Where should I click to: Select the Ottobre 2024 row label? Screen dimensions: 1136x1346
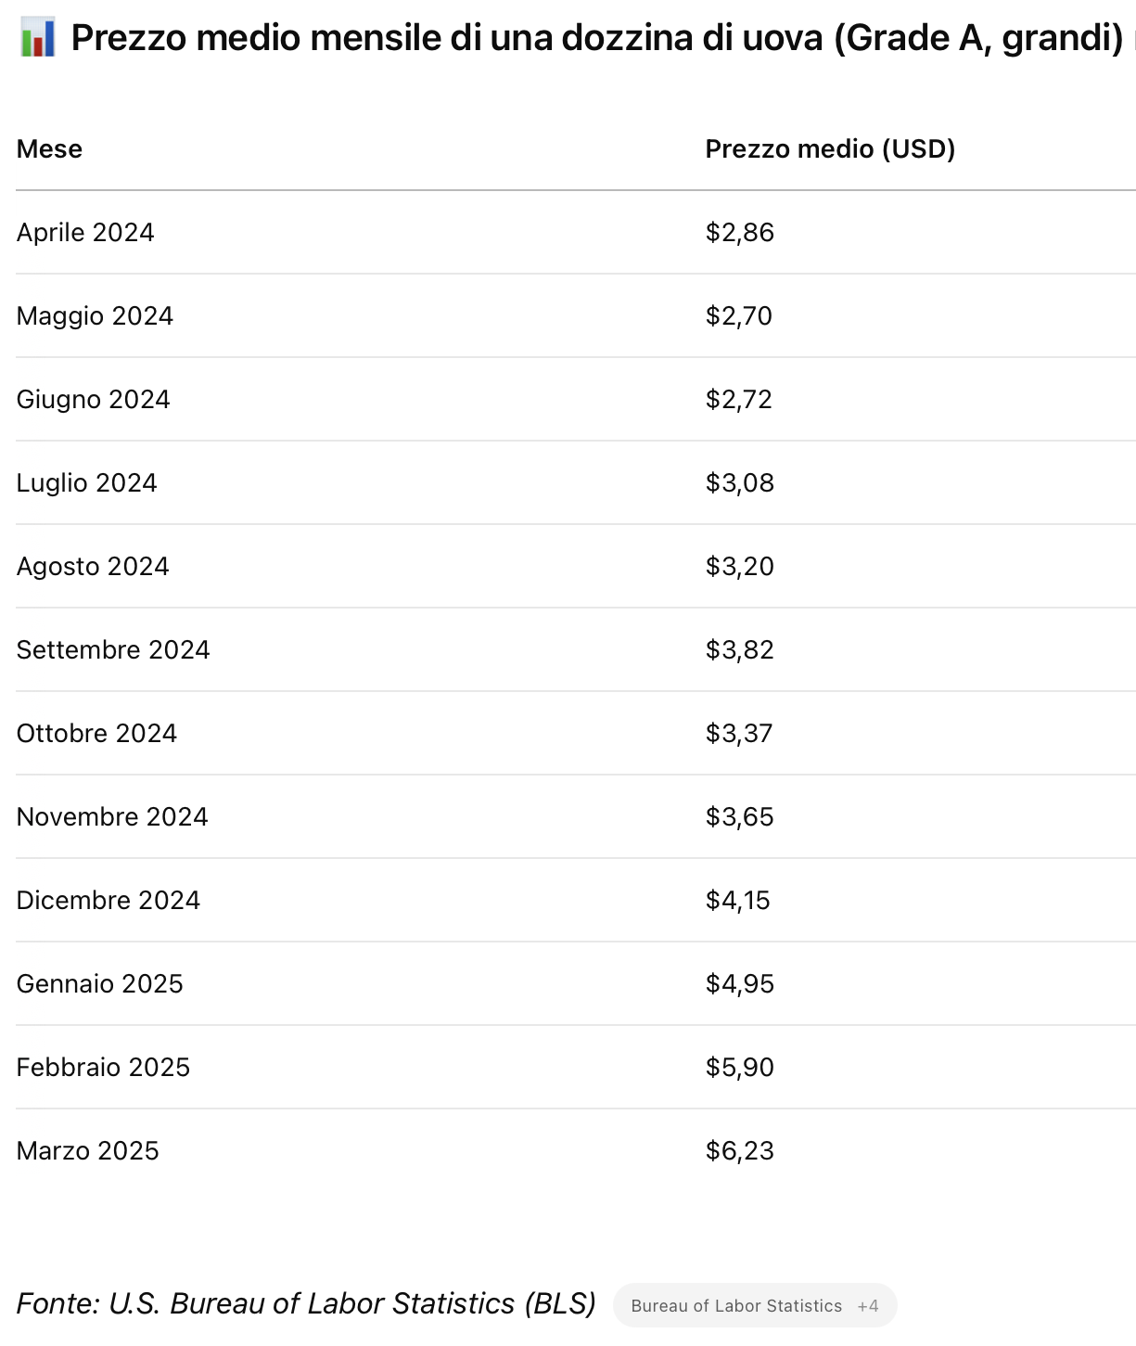[96, 734]
